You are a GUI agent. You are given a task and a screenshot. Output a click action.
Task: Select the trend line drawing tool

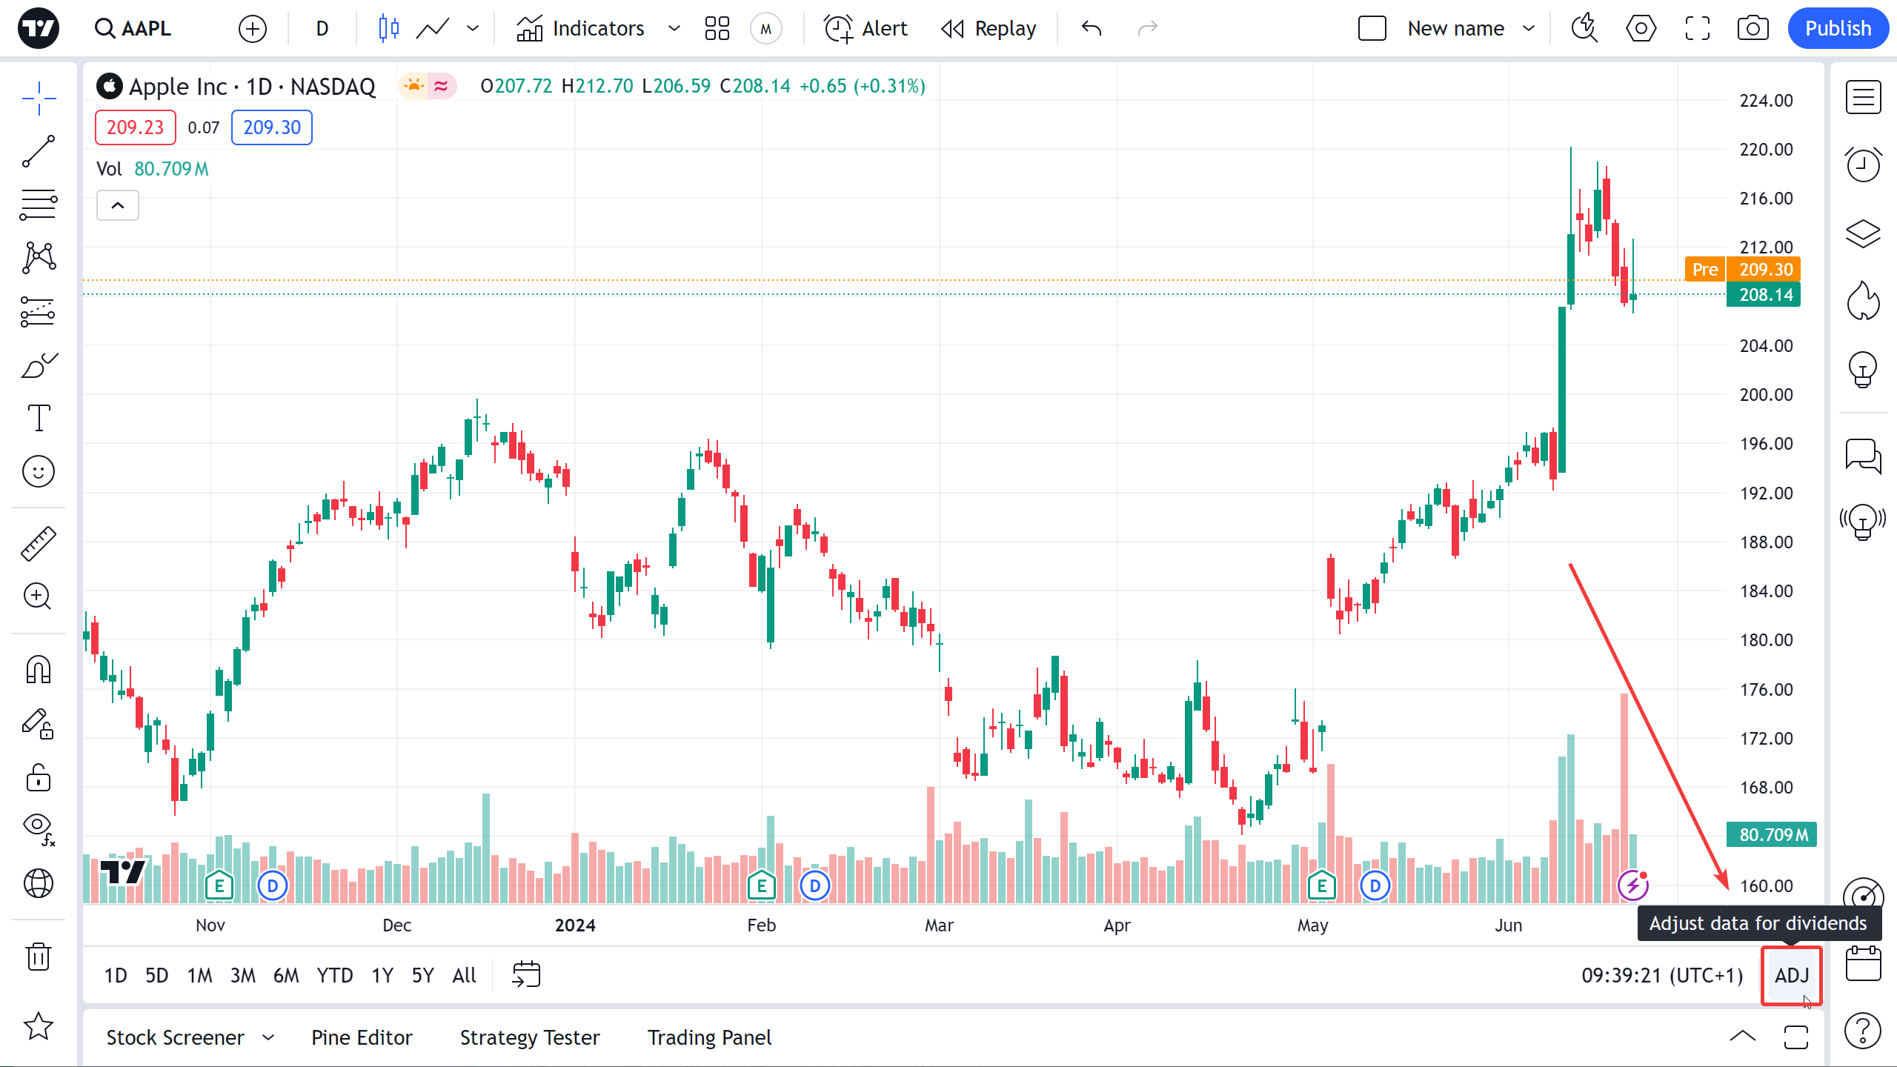pos(39,151)
